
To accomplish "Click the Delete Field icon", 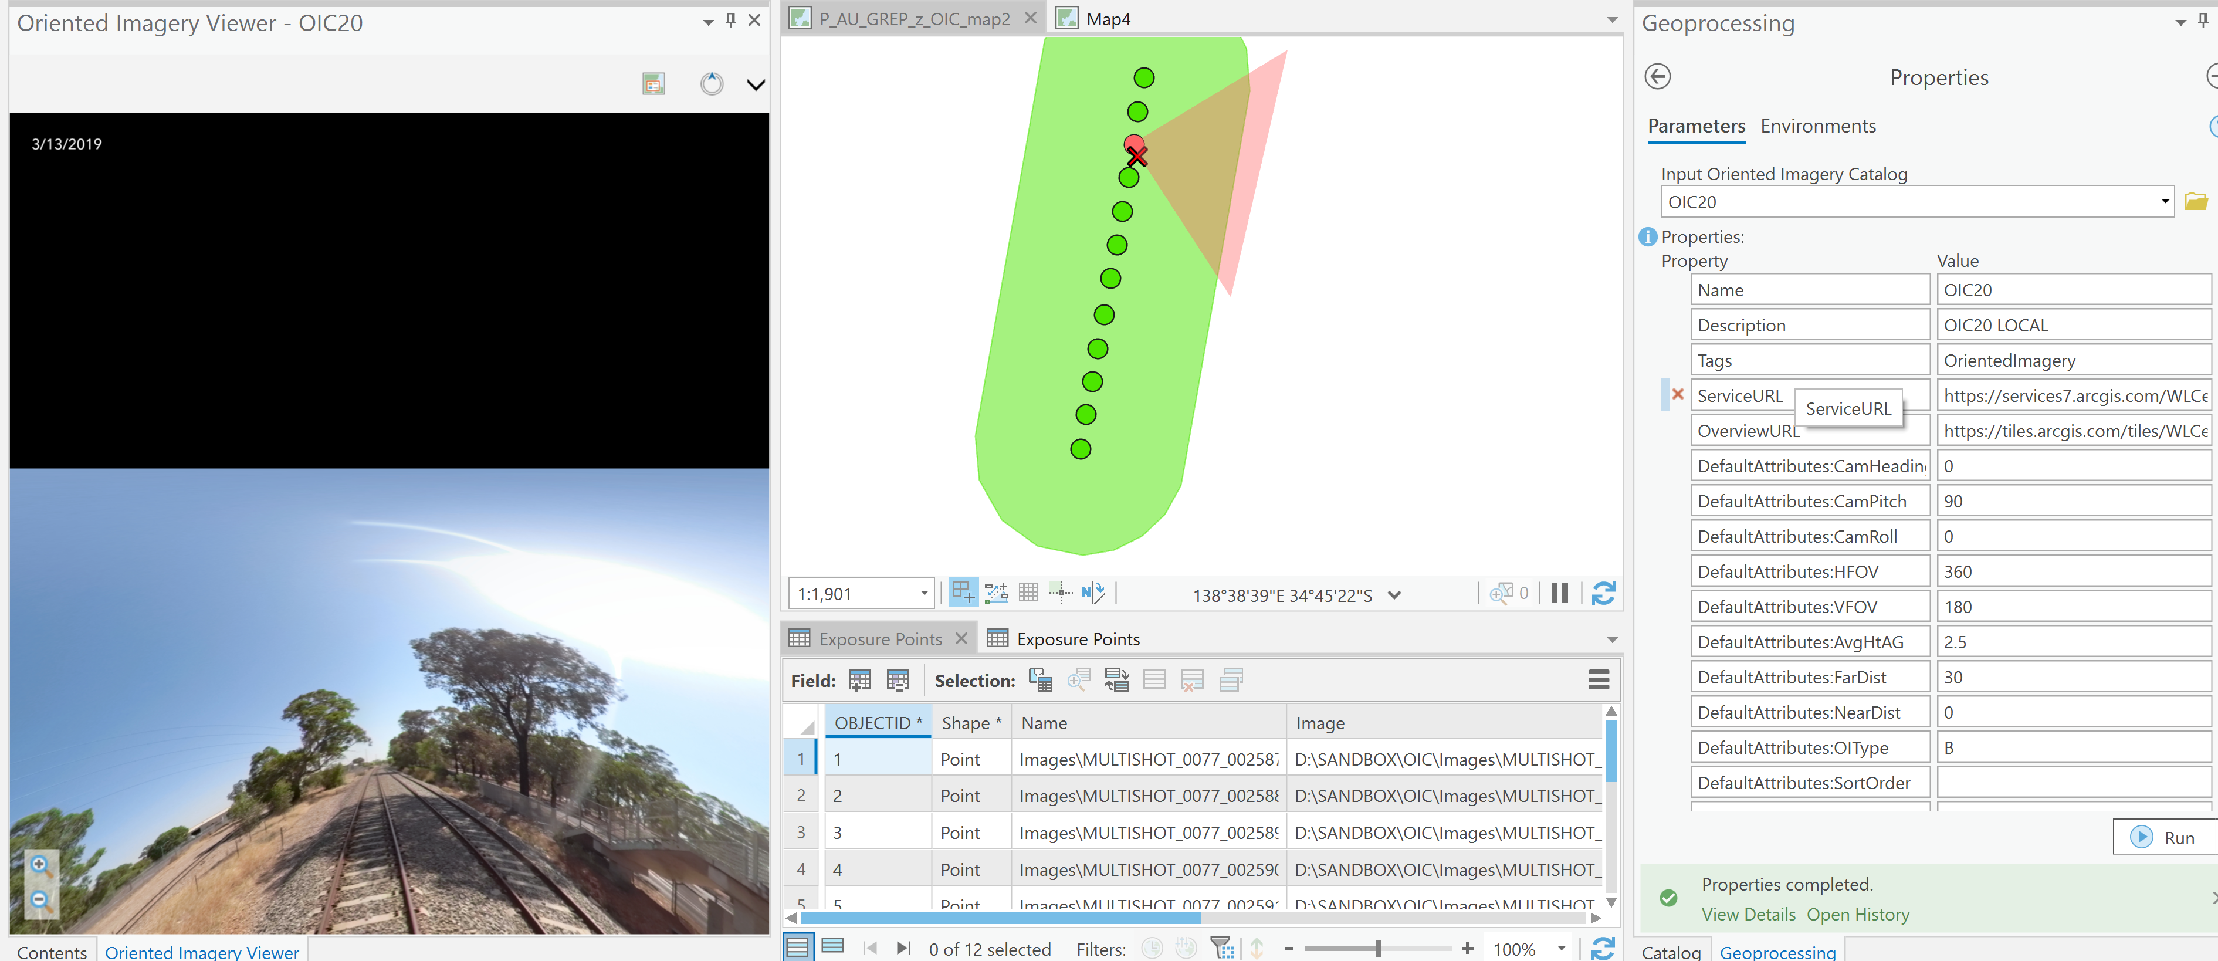I will click(897, 681).
